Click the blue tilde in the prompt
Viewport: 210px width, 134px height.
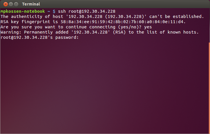click(49, 12)
